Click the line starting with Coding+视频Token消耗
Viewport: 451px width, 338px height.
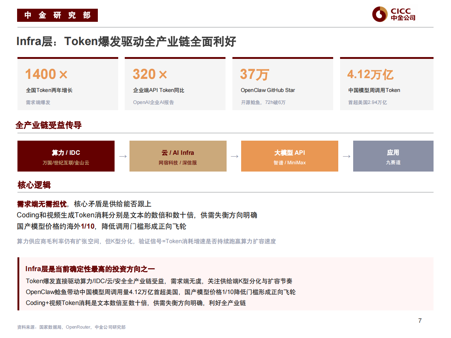[136, 303]
